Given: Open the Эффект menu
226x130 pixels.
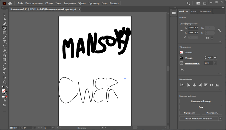Looking at the screenshot, I should pos(82,3).
